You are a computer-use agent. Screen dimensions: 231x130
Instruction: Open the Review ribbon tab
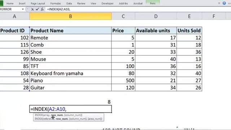click(81, 3)
